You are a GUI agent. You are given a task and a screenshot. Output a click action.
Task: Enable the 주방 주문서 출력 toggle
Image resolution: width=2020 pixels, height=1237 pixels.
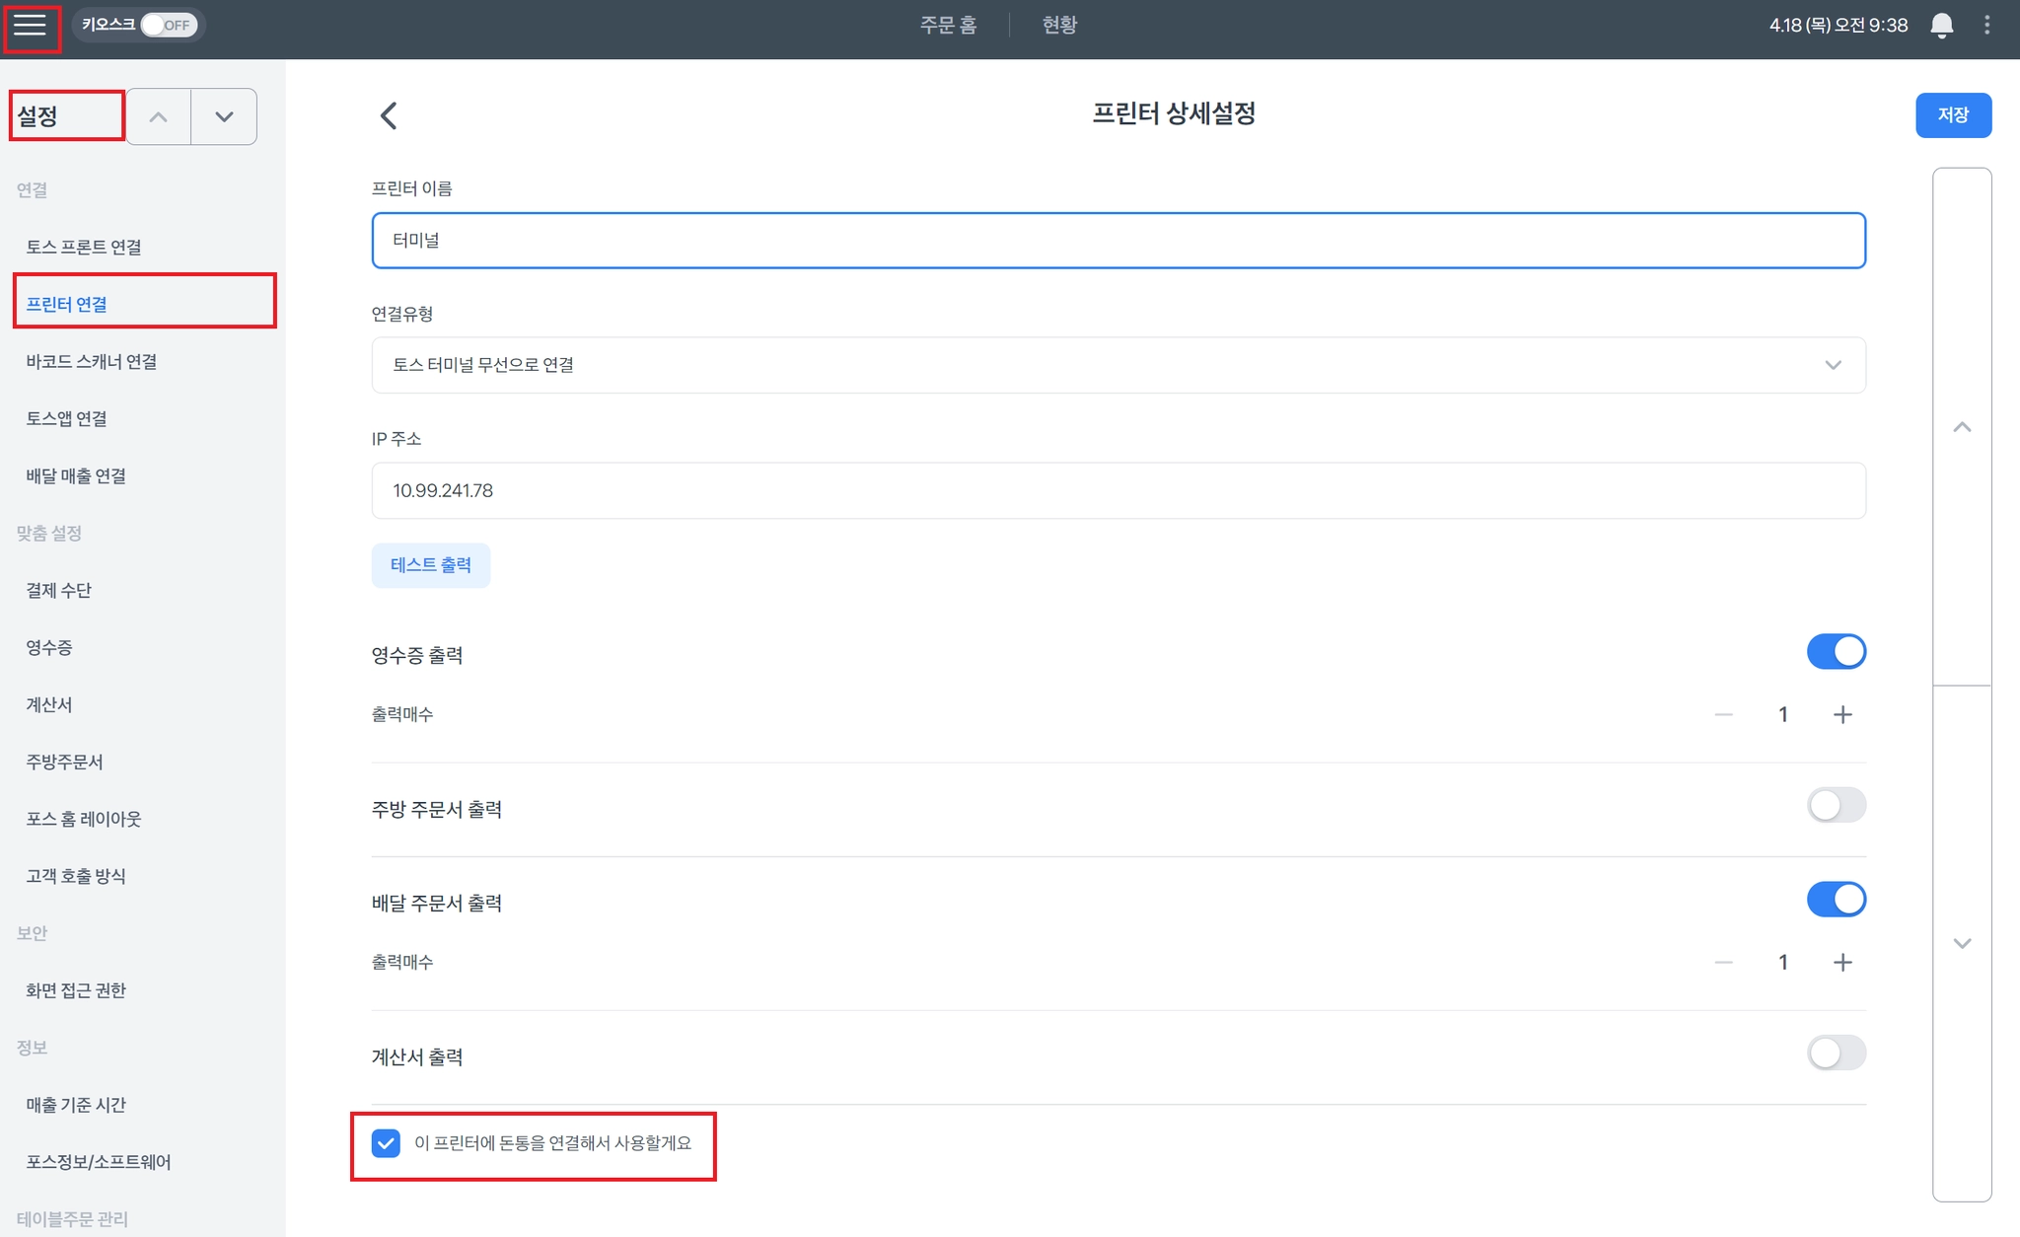pos(1836,805)
